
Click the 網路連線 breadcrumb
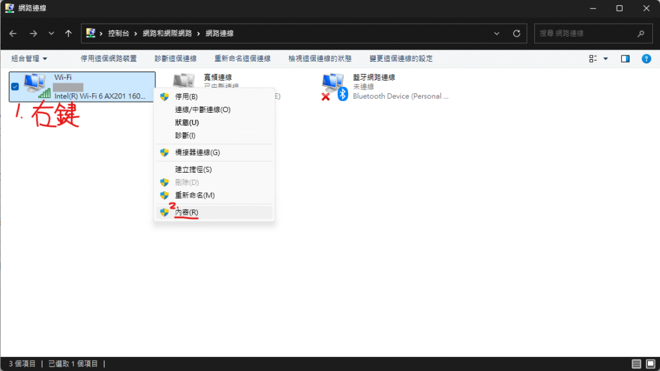pos(219,33)
